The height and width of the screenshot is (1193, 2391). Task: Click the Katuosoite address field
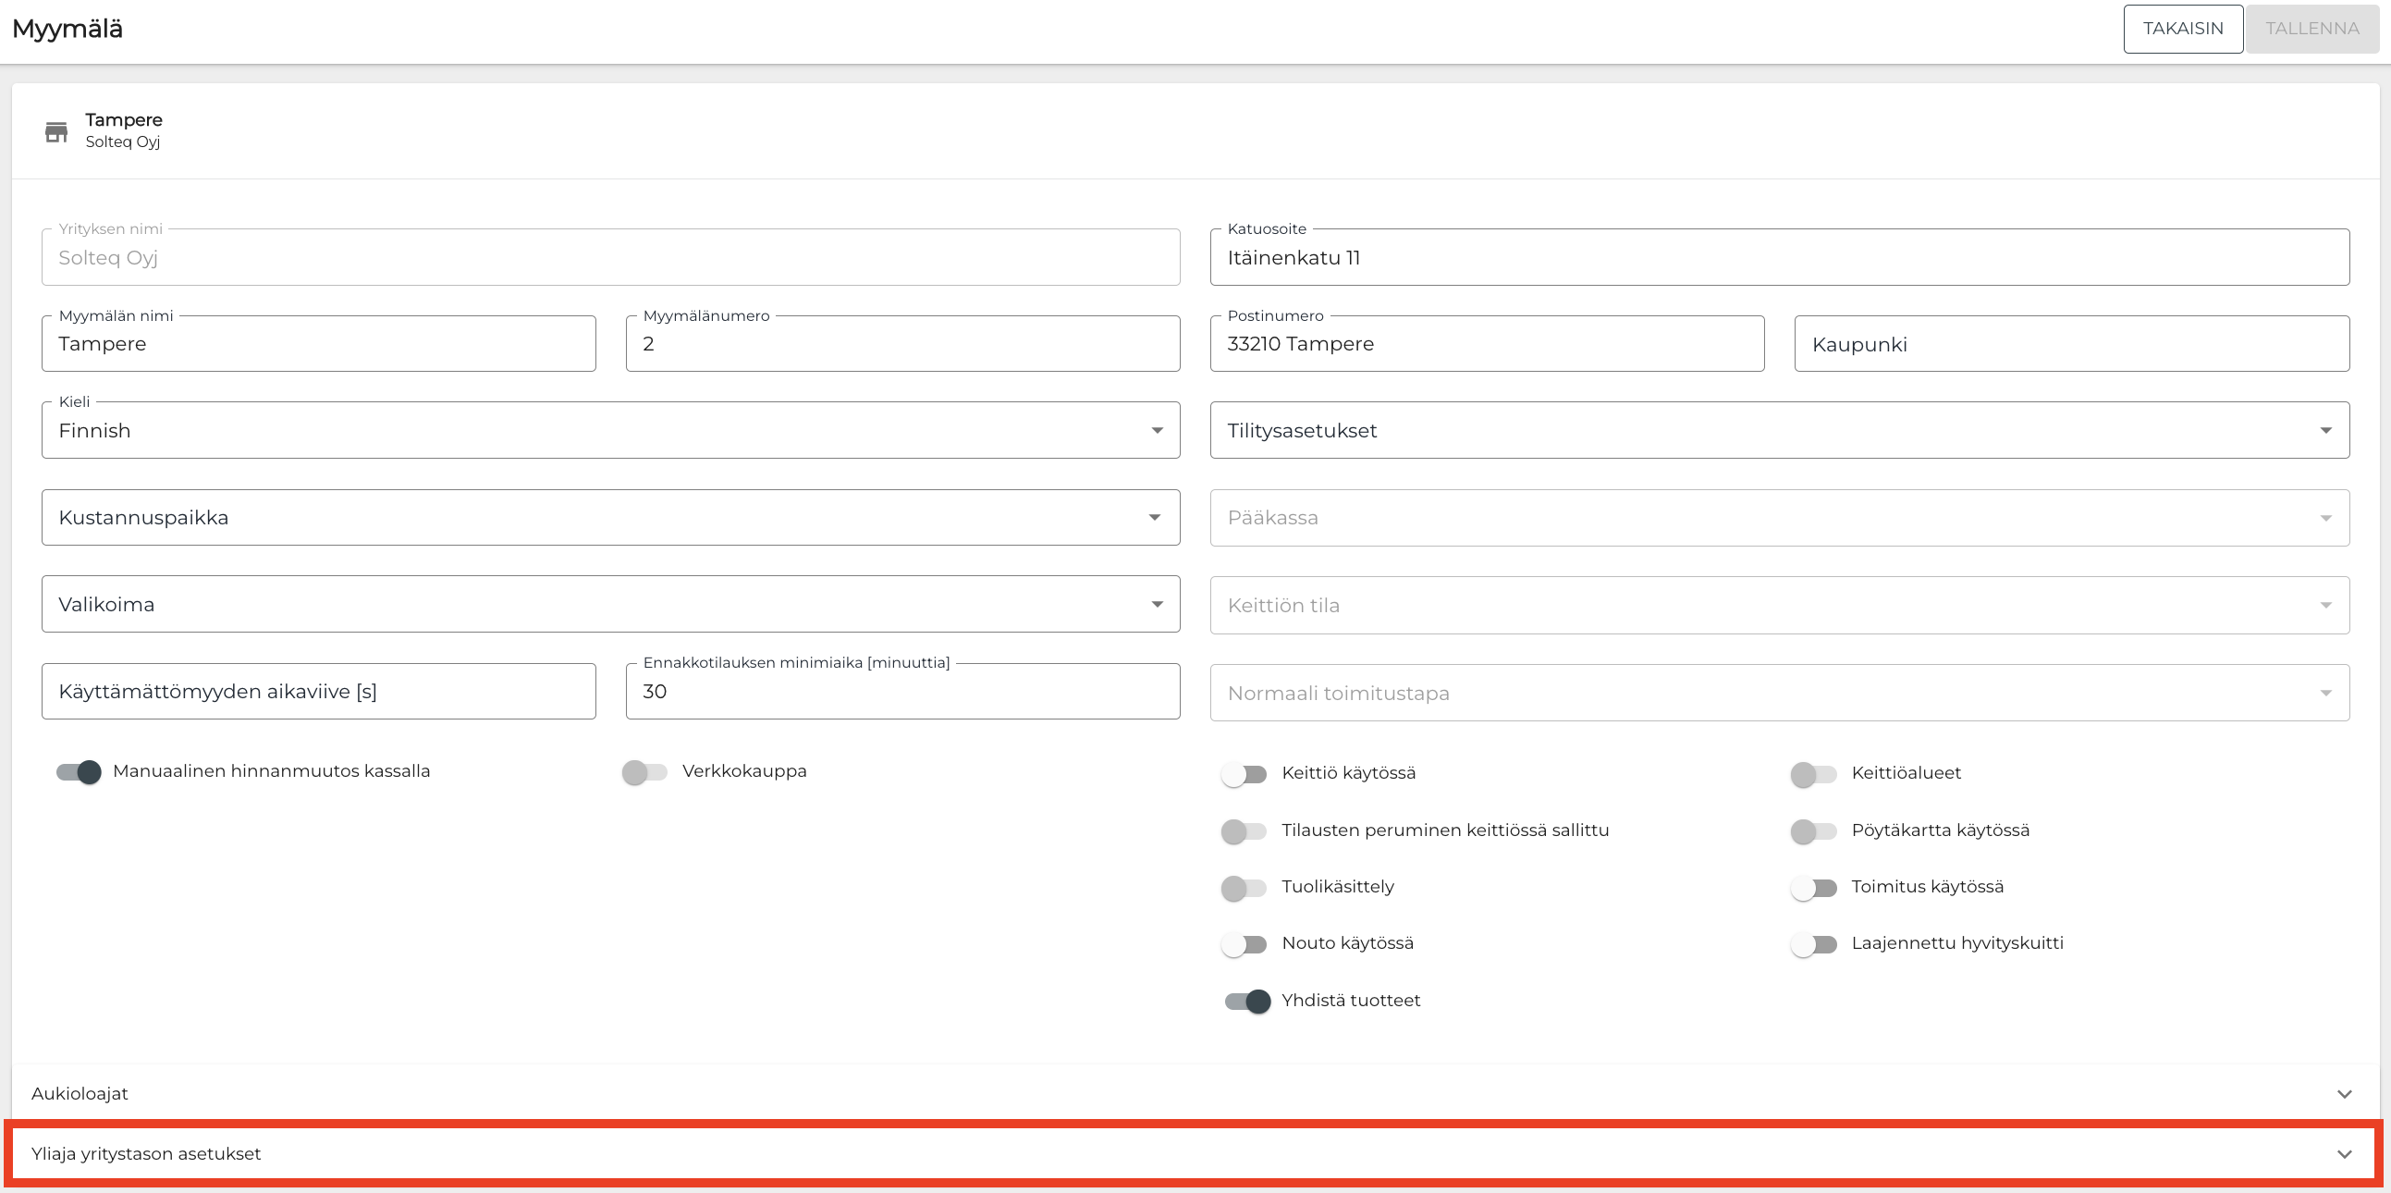click(x=1778, y=258)
